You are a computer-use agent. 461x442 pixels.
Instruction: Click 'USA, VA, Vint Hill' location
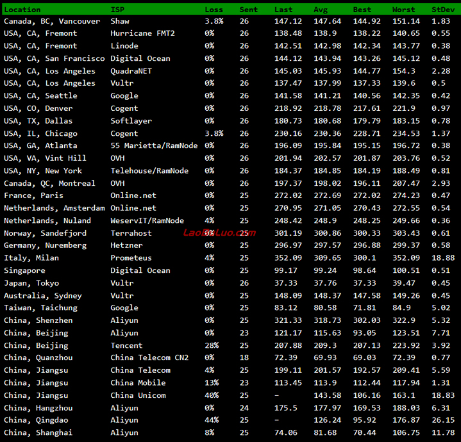(46, 158)
